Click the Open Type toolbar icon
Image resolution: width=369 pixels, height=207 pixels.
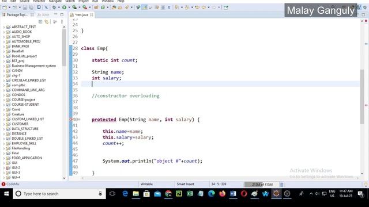(x=114, y=7)
